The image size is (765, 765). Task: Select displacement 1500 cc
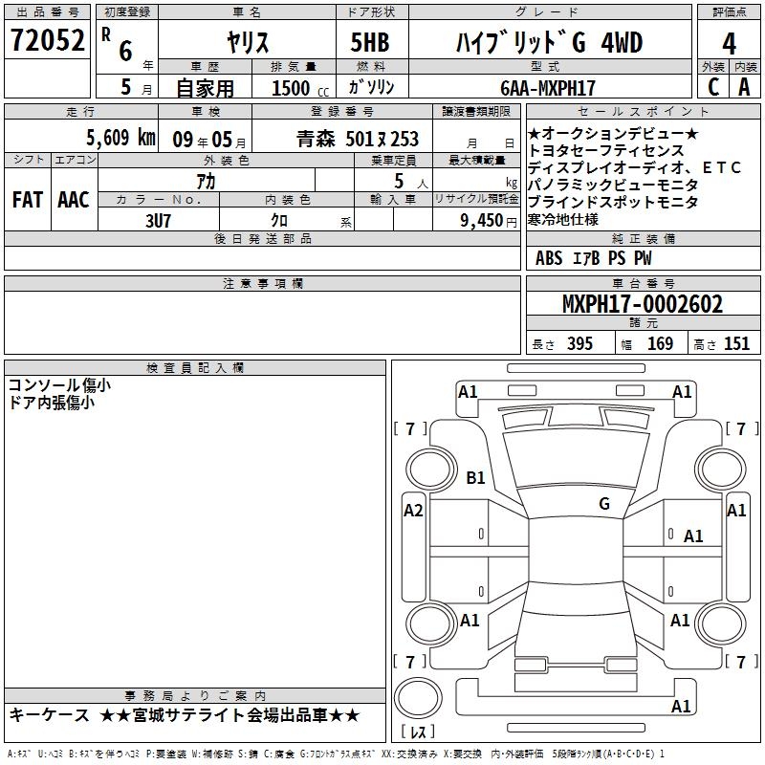pos(300,88)
